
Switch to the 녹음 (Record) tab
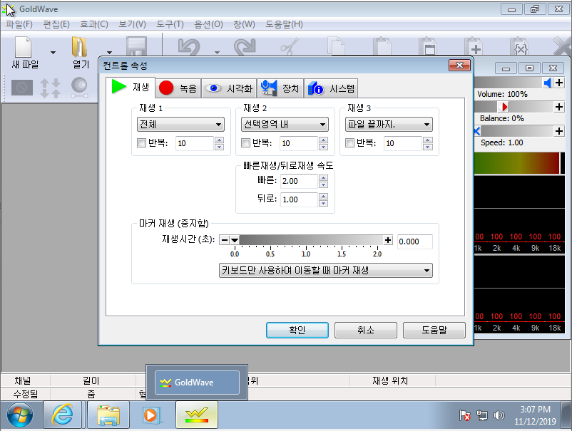(178, 88)
